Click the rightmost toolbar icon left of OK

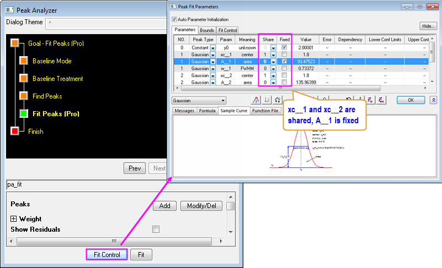point(381,101)
